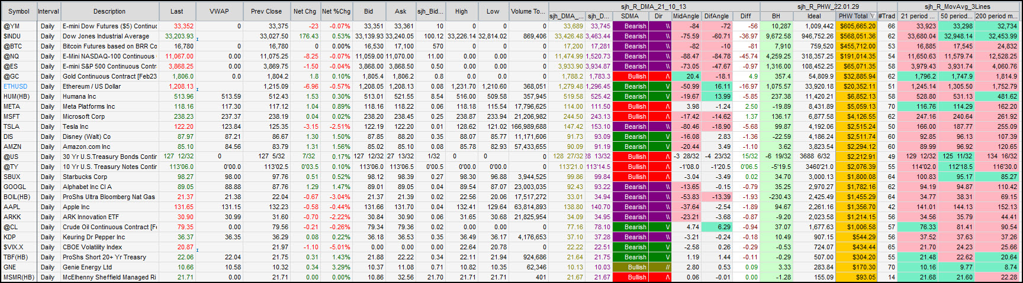Click volume value 166,989,688 in TSLA row
Screen dimensions: 1023x283
[528, 126]
